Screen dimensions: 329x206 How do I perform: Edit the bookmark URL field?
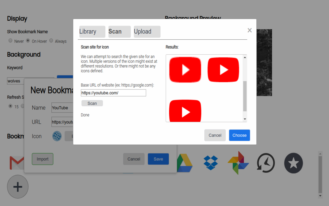click(62, 122)
